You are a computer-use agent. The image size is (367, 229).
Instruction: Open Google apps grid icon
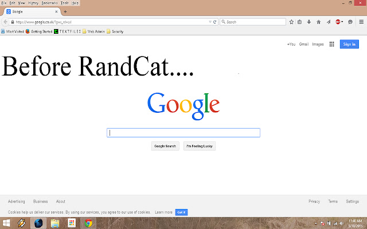(331, 44)
